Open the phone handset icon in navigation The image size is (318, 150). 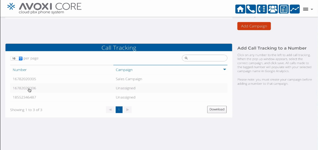pos(251,9)
